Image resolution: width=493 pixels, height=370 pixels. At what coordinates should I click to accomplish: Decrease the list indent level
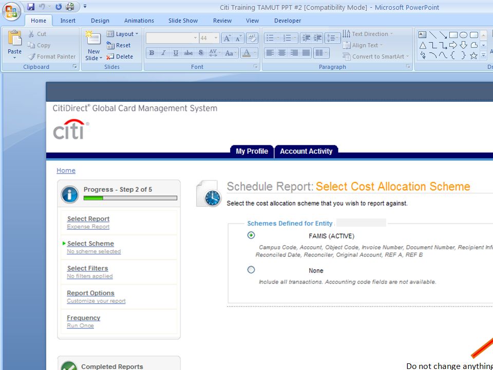click(x=306, y=38)
